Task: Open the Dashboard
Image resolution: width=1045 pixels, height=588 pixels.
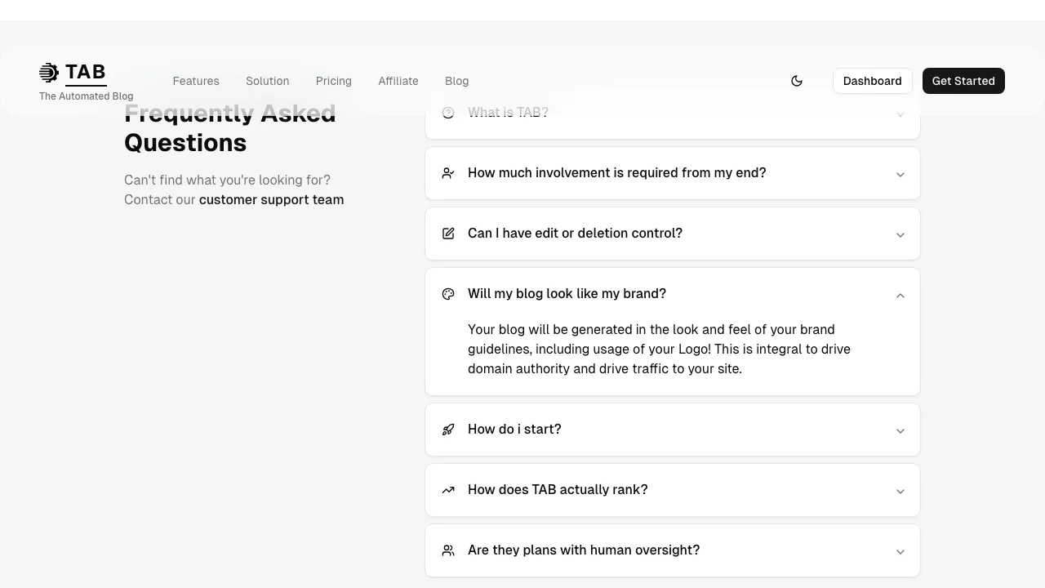Action: (872, 81)
